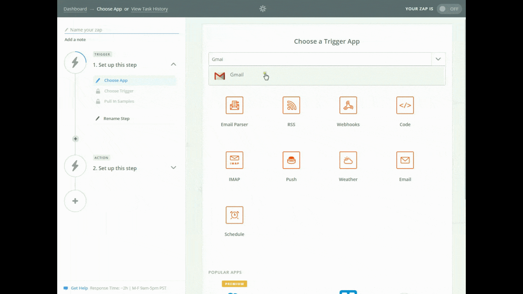
Task: Open the trigger app search dropdown arrow
Action: [438, 59]
